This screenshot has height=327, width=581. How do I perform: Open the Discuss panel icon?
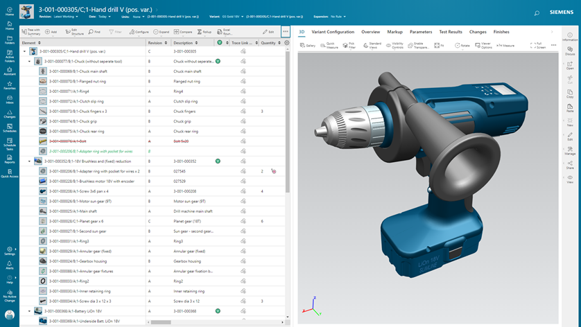(x=570, y=51)
